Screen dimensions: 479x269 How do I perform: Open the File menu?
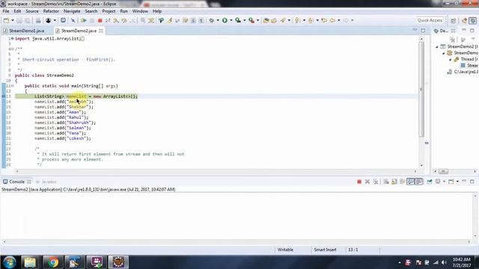pyautogui.click(x=6, y=11)
